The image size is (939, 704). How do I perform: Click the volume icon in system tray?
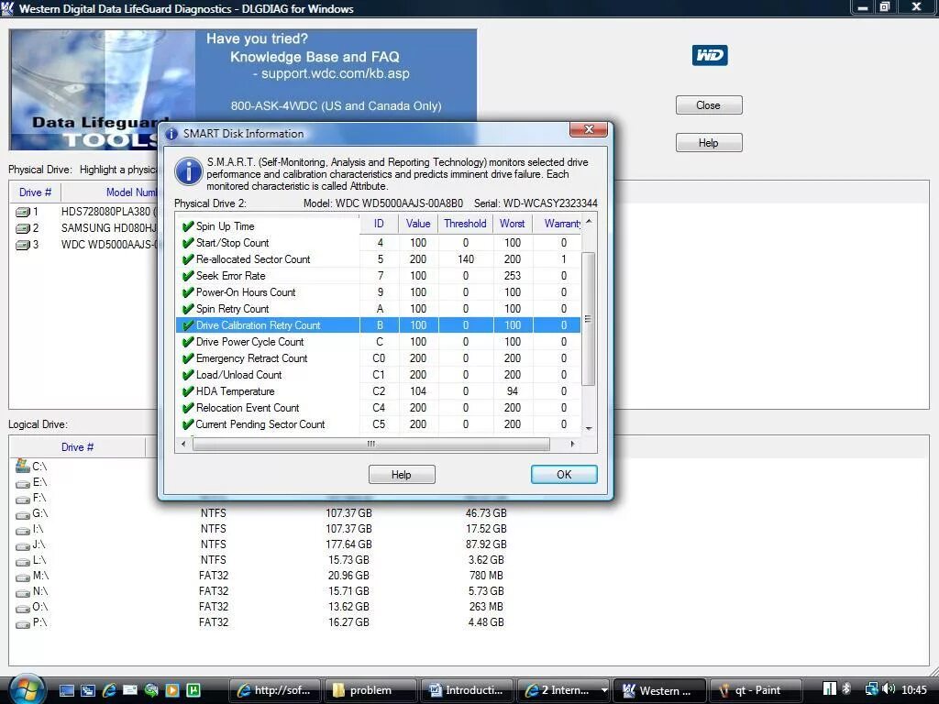coord(889,689)
